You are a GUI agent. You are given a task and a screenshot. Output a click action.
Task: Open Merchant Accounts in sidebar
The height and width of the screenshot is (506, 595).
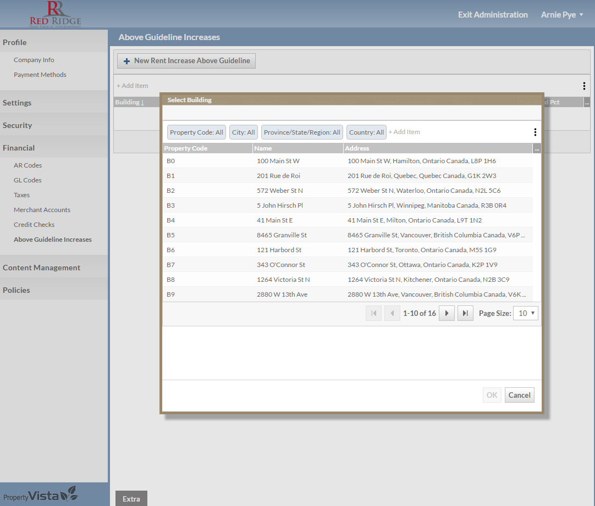coord(42,210)
